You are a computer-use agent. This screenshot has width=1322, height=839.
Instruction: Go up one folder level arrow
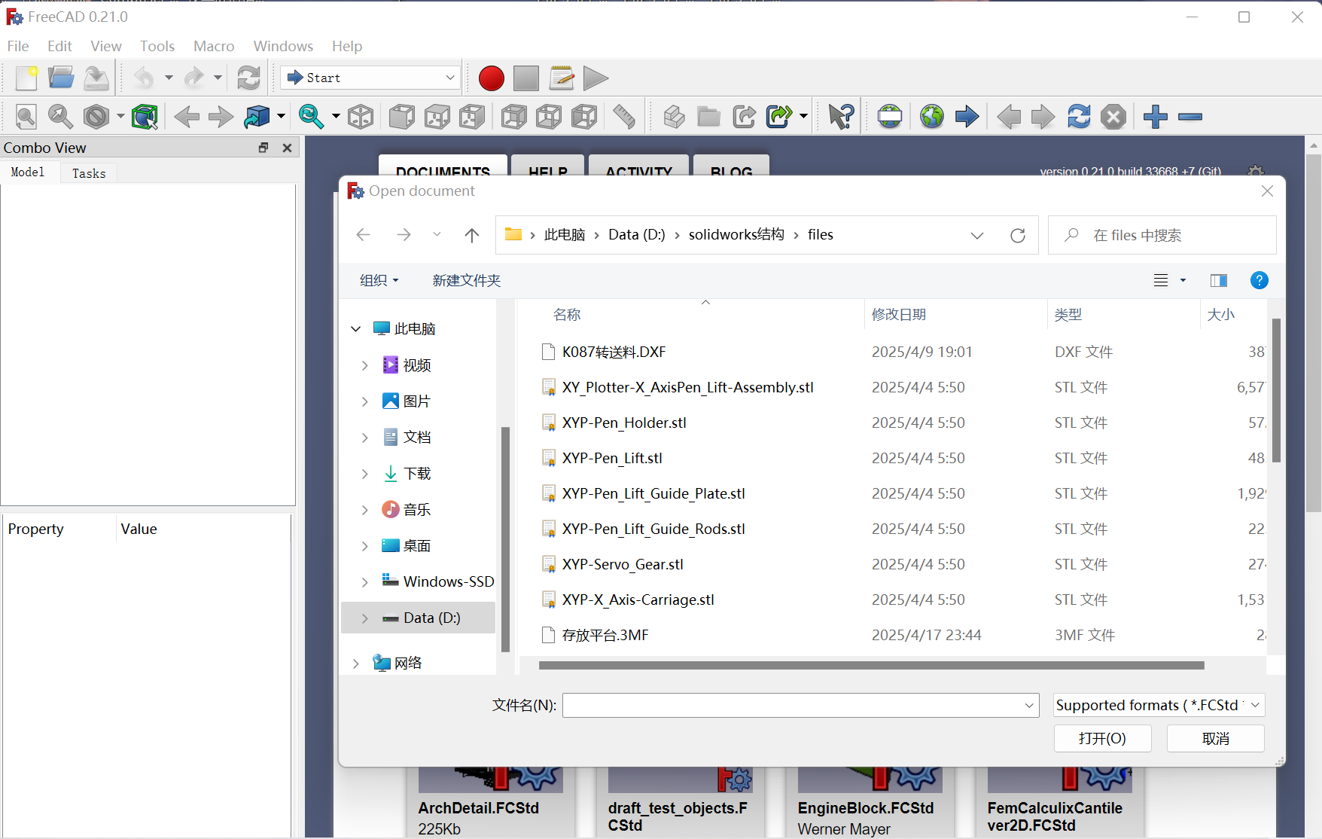coord(472,236)
